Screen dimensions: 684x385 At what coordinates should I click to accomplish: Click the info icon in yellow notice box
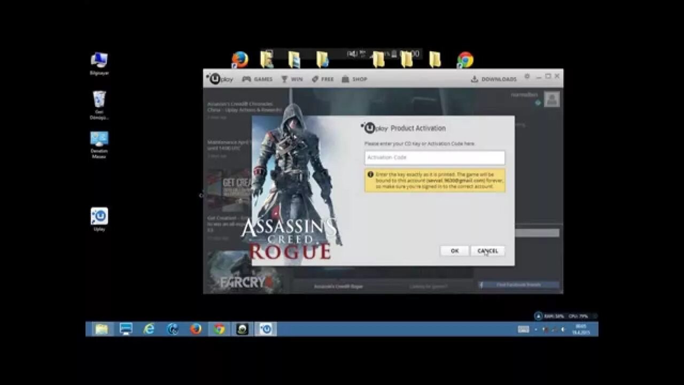(370, 174)
